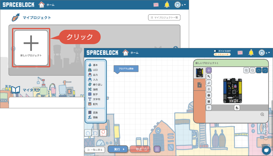Viewport: 273px width, 156px height.
Task: Open the マイプロジェクト一覧 list button
Action: 164,17
